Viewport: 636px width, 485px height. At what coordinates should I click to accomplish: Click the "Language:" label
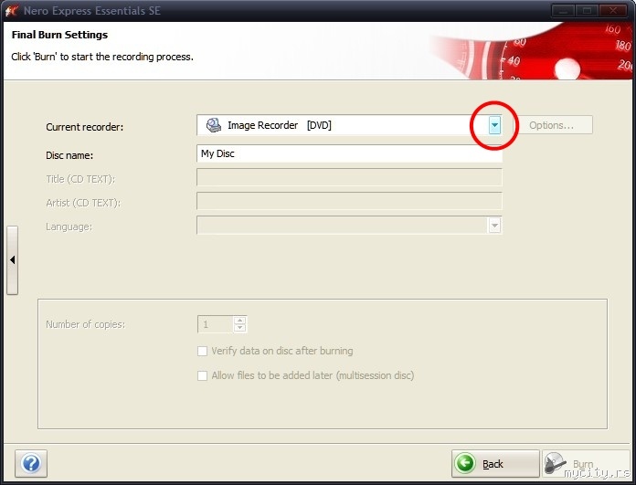[69, 227]
